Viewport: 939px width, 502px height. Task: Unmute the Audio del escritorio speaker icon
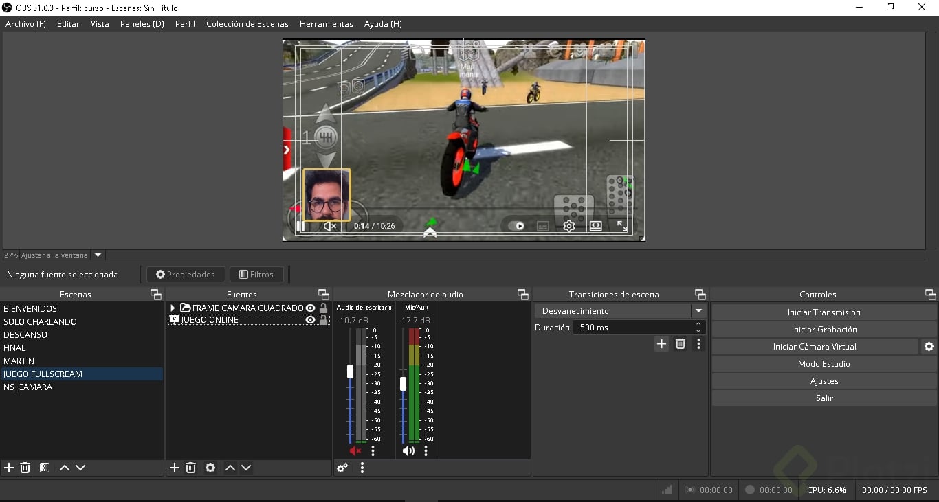[x=355, y=451]
